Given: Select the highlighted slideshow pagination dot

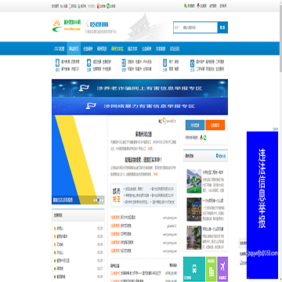Looking at the screenshot, I should click(x=97, y=200).
